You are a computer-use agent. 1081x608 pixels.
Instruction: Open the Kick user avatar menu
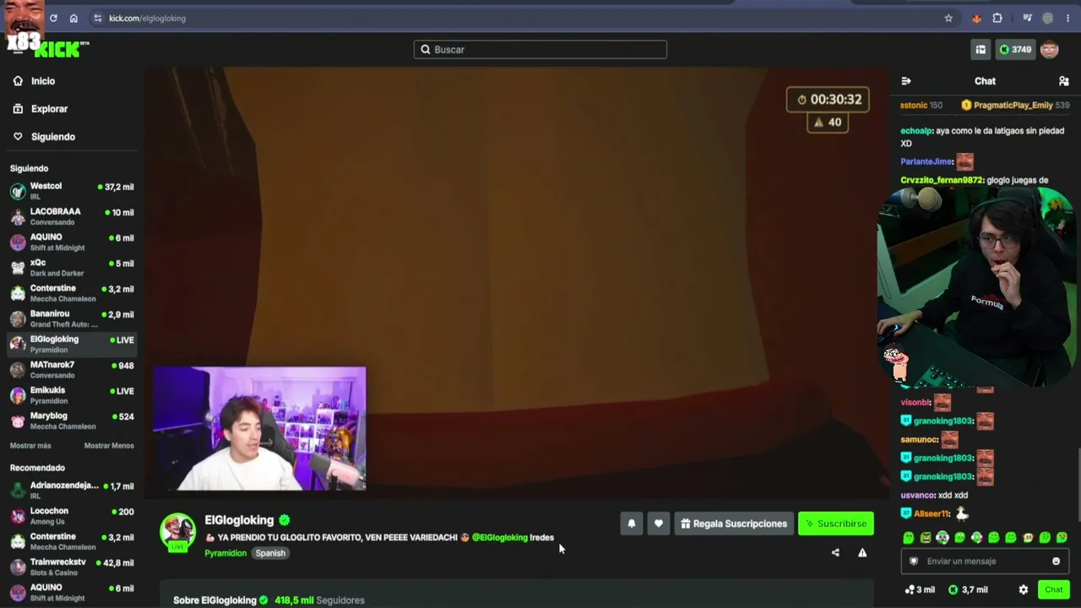pyautogui.click(x=1050, y=50)
